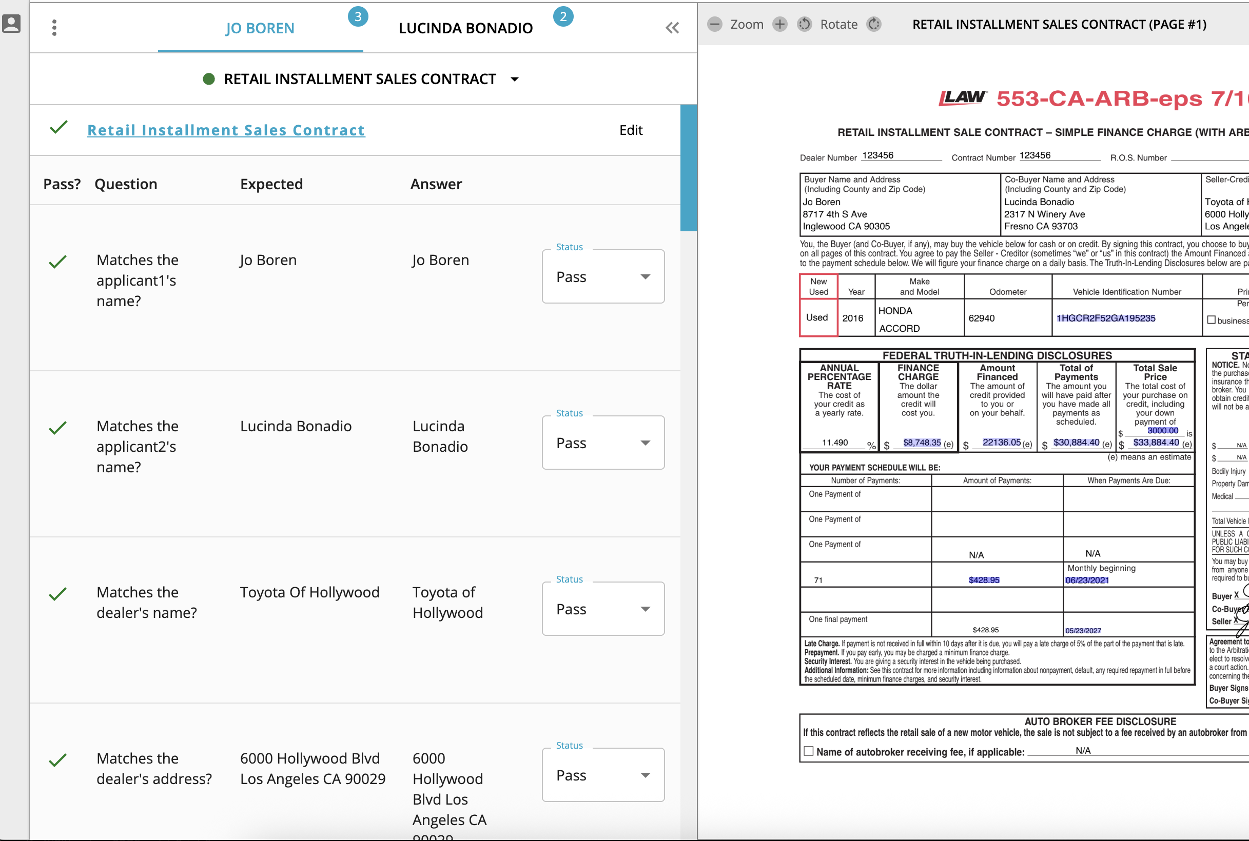Click the green status dot beside contract title
Screen dimensions: 1249x841
209,79
